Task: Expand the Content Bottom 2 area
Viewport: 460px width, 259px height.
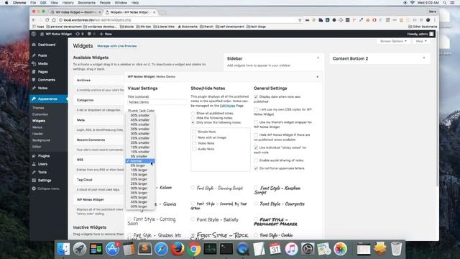Action: (424, 58)
